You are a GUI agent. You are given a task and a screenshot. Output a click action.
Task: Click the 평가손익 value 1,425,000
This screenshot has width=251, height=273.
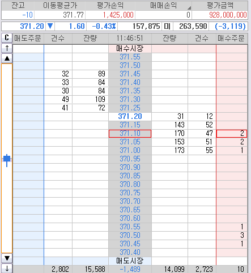(x=110, y=15)
